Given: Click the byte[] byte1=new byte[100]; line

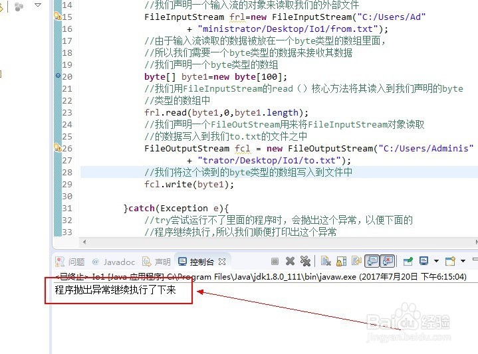Looking at the screenshot, I should click(215, 77).
